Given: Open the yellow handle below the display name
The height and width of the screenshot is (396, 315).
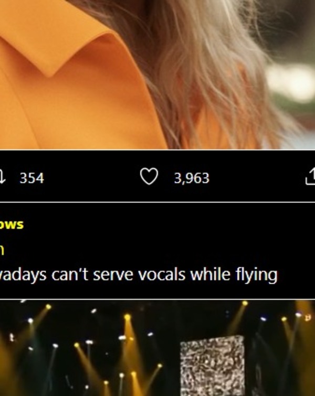Looking at the screenshot, I should click(2, 249).
